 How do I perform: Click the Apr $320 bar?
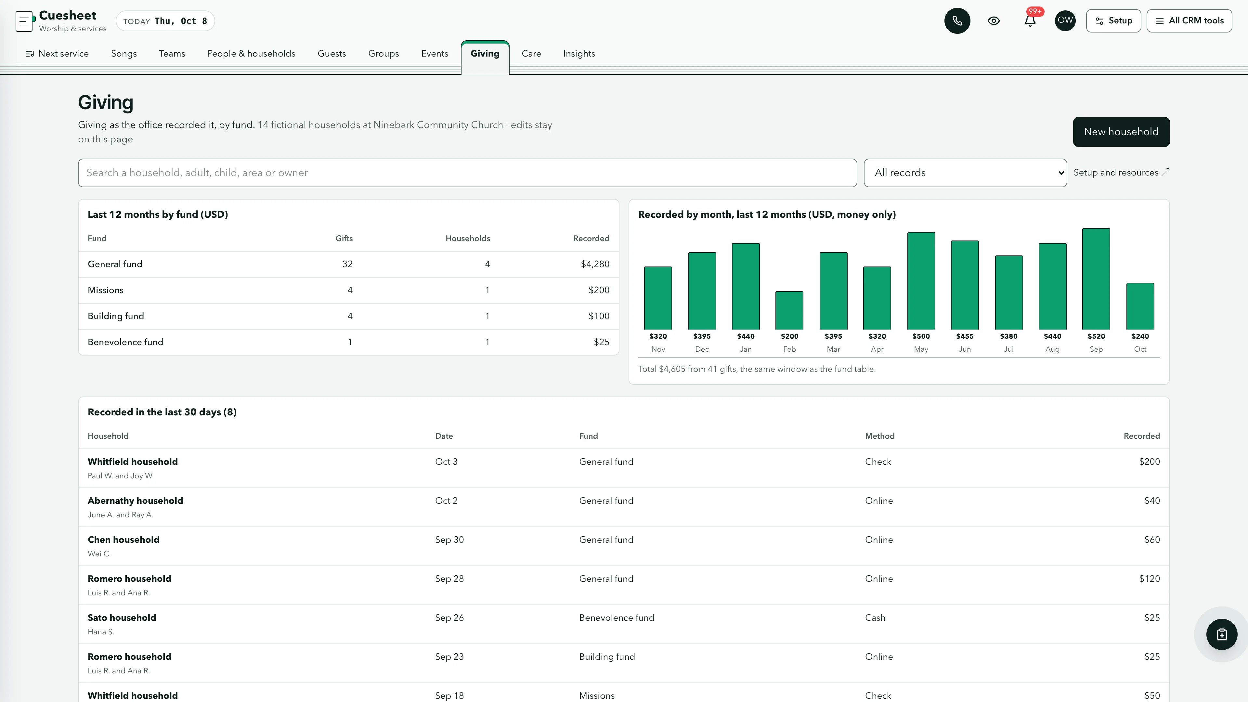(877, 298)
